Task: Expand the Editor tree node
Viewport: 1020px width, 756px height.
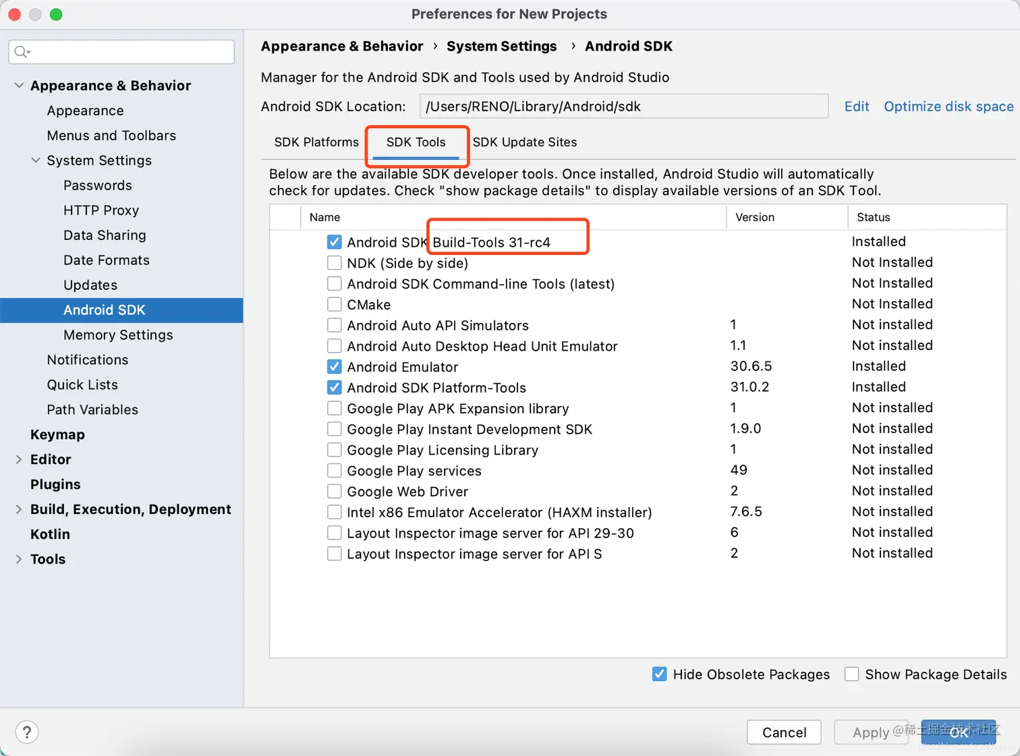Action: [x=19, y=459]
